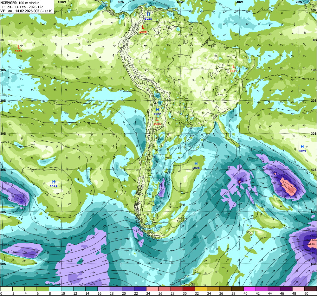Click the L 1010 low pressure marker

(19, 49)
